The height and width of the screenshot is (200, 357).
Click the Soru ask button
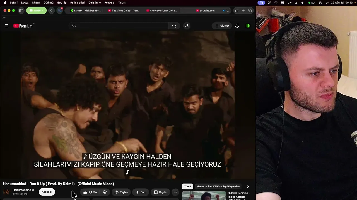(x=141, y=192)
